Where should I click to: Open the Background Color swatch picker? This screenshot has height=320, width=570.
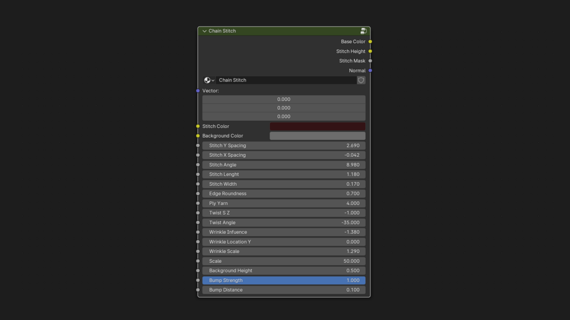318,136
